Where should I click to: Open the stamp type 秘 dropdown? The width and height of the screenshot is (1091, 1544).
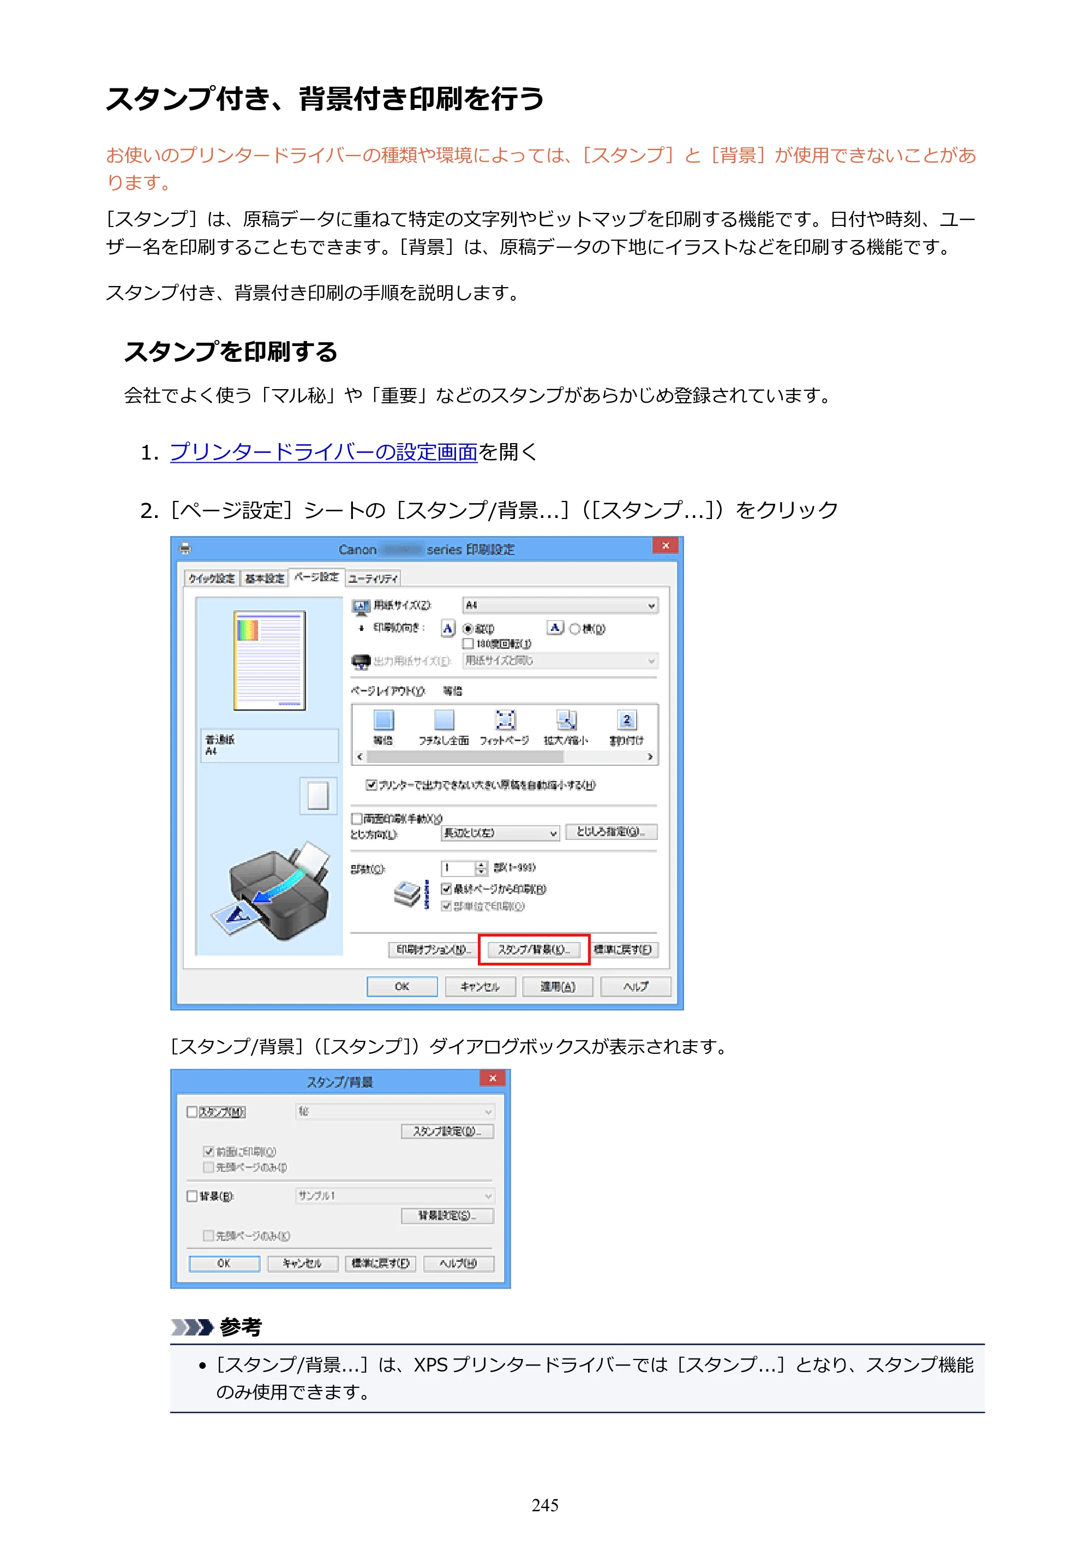pos(395,1112)
